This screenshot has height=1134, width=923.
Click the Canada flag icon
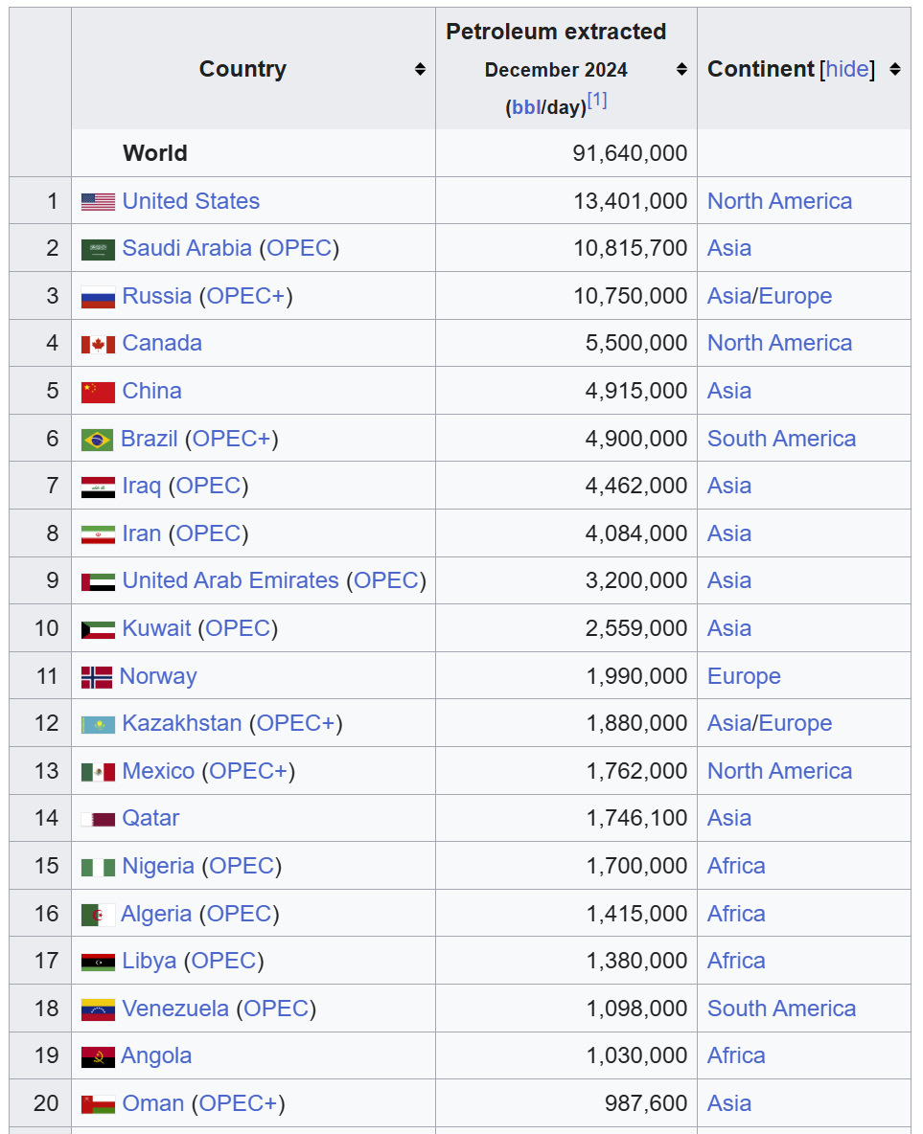click(98, 344)
